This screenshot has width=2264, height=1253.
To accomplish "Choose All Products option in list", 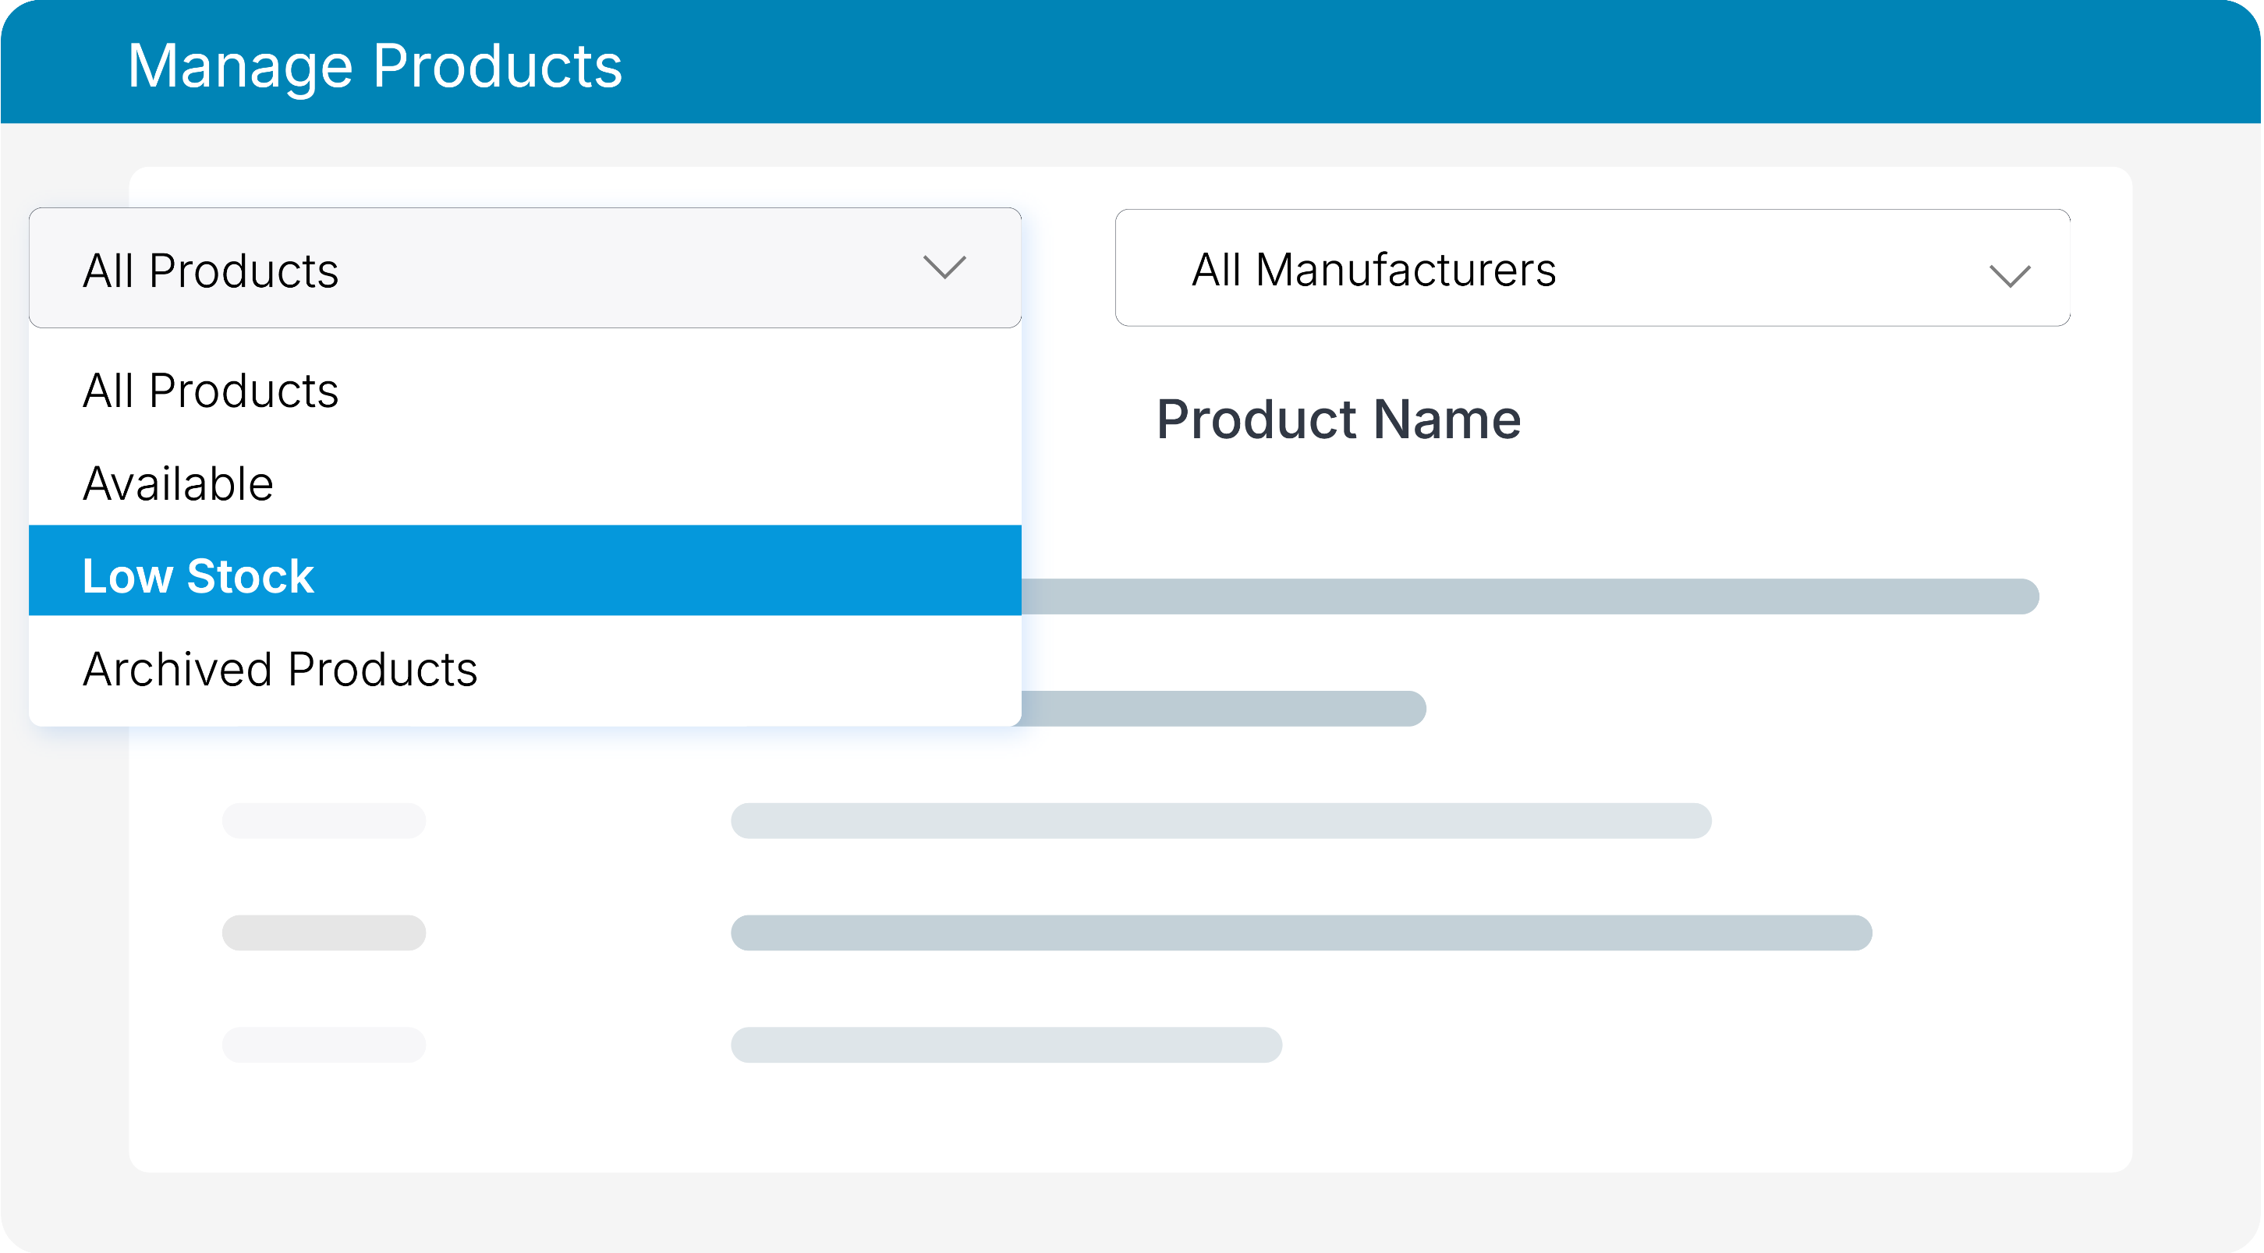I will [x=525, y=390].
